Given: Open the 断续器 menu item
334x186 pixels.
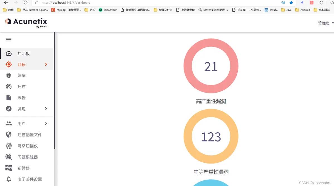Looking at the screenshot, I should coord(27,168).
